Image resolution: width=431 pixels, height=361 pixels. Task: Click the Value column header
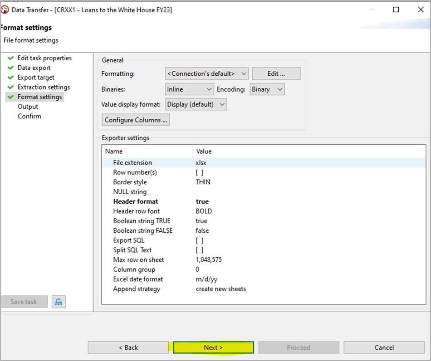tap(309, 151)
